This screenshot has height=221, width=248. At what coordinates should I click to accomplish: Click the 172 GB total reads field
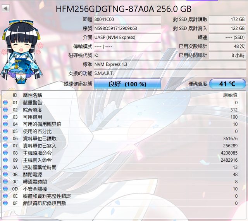(227, 19)
